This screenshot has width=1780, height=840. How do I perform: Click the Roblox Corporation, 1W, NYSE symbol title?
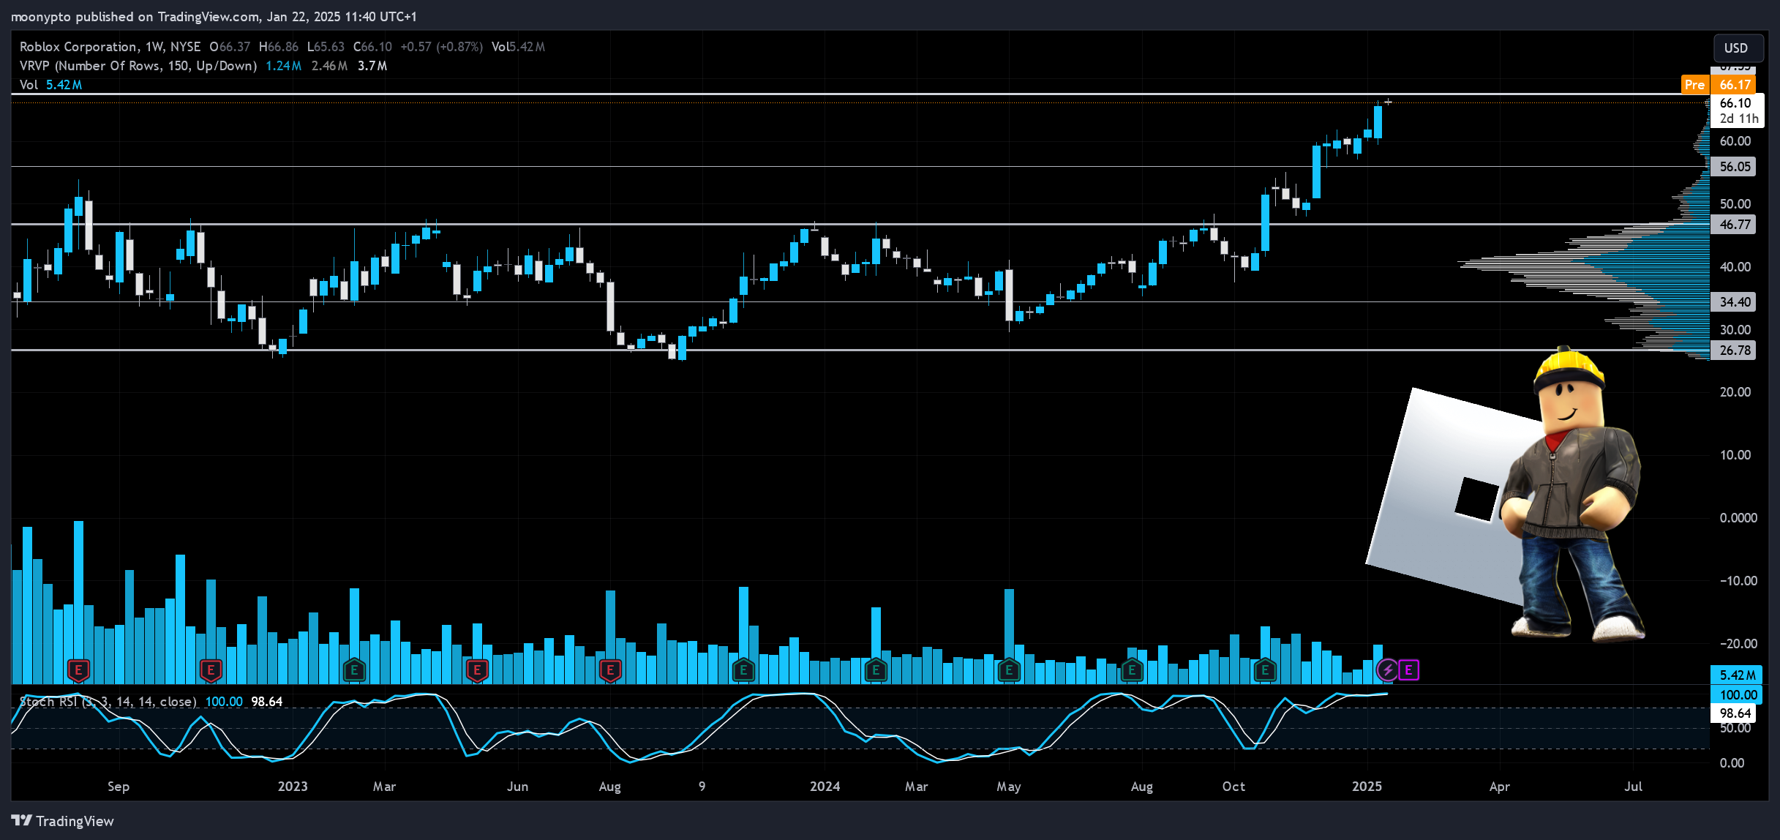[110, 47]
